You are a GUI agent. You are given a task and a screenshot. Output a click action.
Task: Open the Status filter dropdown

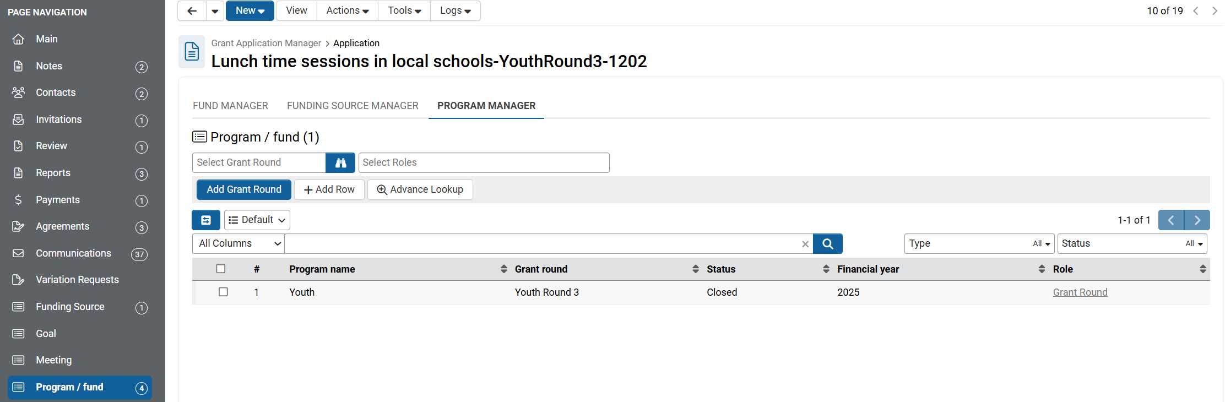[x=1132, y=244]
